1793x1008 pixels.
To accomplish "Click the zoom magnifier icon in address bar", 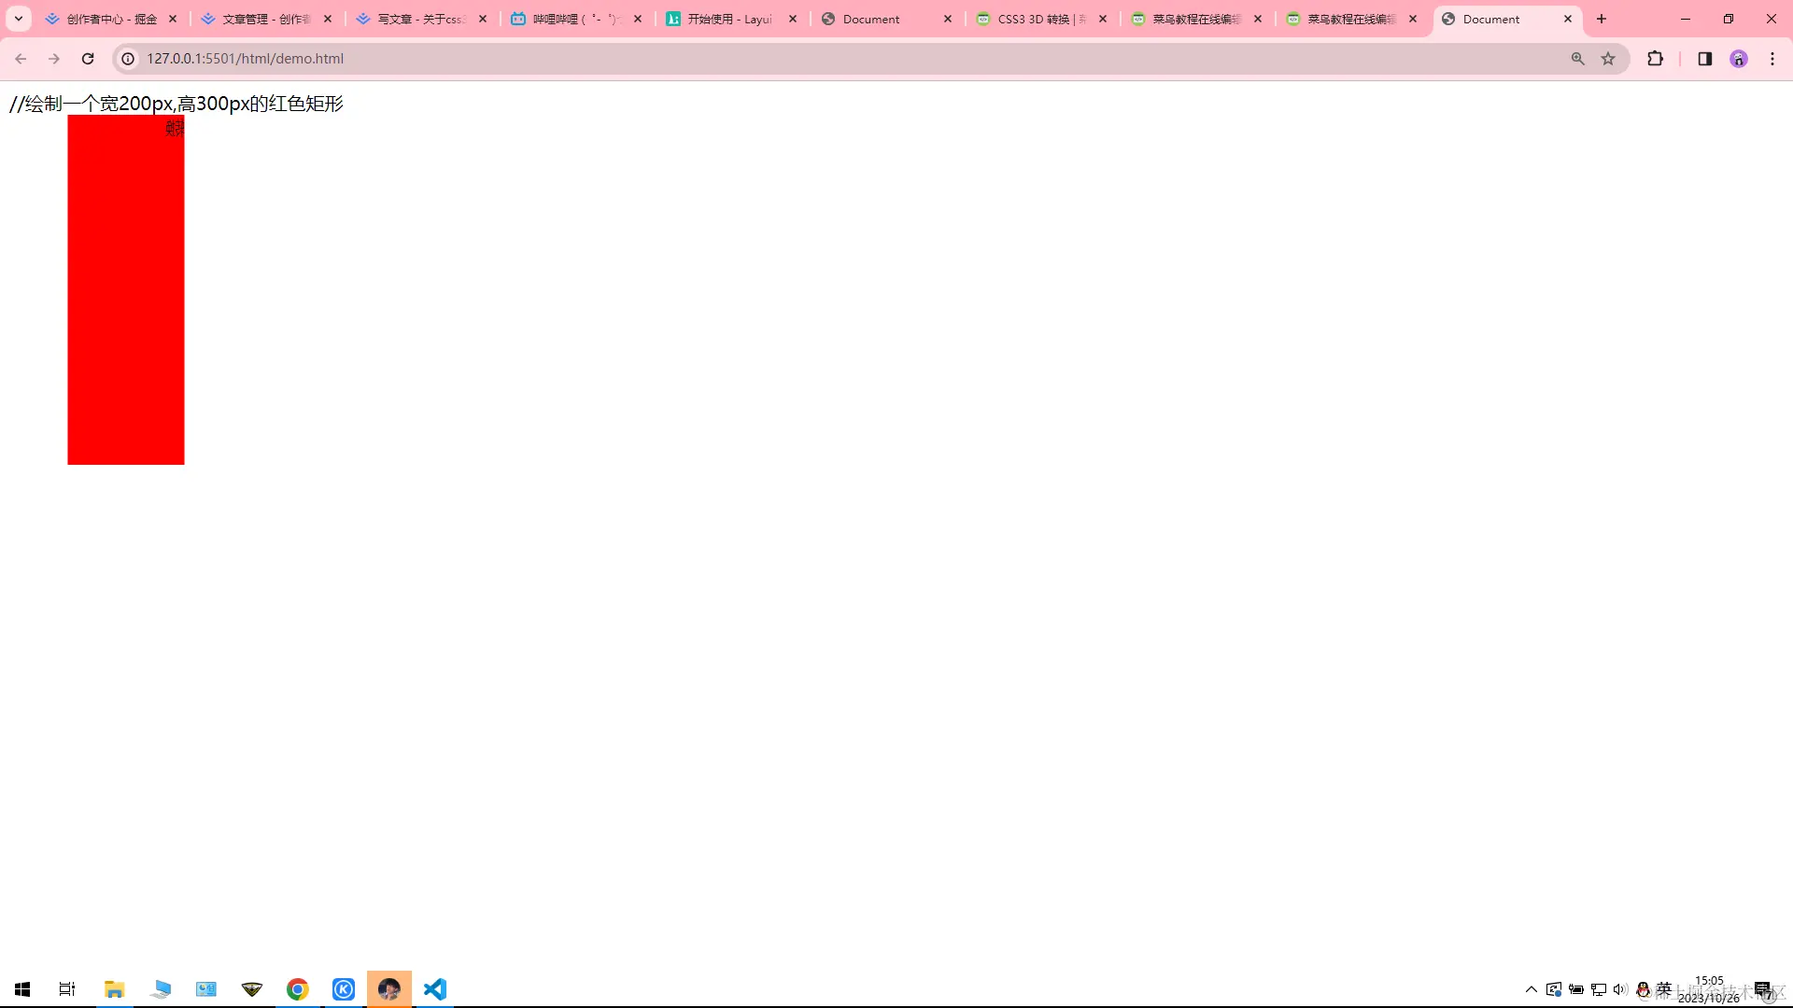I will pyautogui.click(x=1577, y=59).
